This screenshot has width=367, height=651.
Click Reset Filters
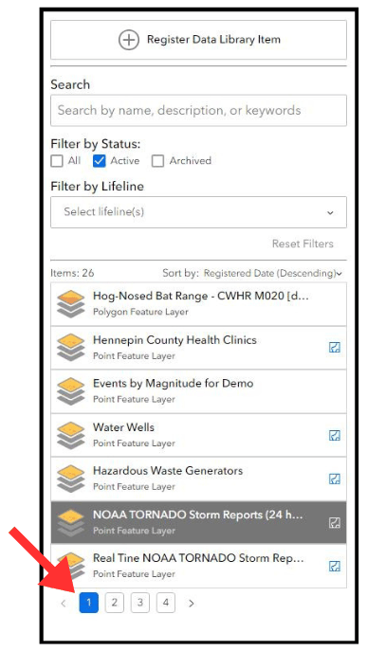click(303, 244)
